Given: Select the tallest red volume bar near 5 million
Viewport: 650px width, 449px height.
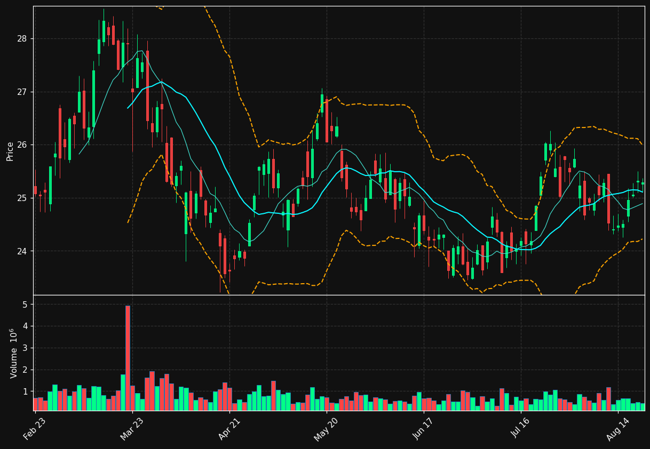Looking at the screenshot, I should pyautogui.click(x=128, y=358).
